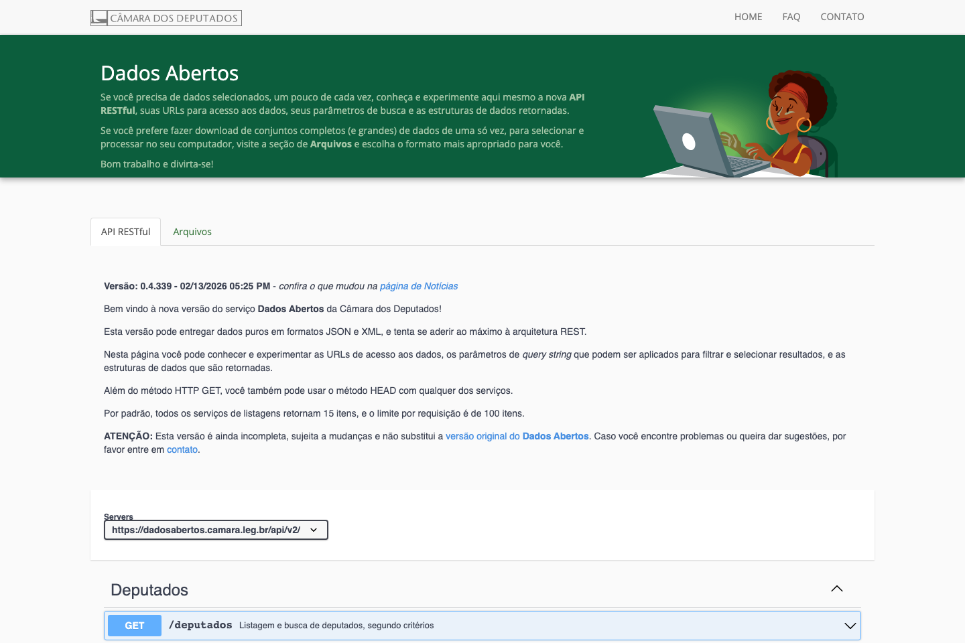Click the /deputados endpoint path text

point(200,624)
